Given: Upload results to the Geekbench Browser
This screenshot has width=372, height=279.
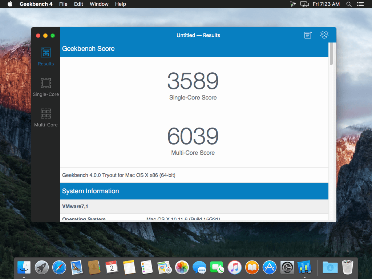Looking at the screenshot, I should point(308,35).
